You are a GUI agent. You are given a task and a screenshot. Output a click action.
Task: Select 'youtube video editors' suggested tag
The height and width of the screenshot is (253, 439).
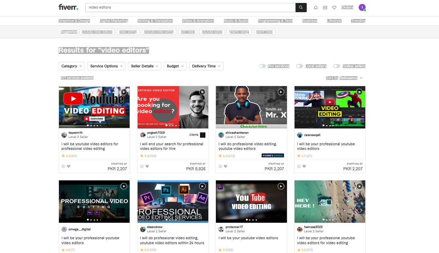point(97,32)
